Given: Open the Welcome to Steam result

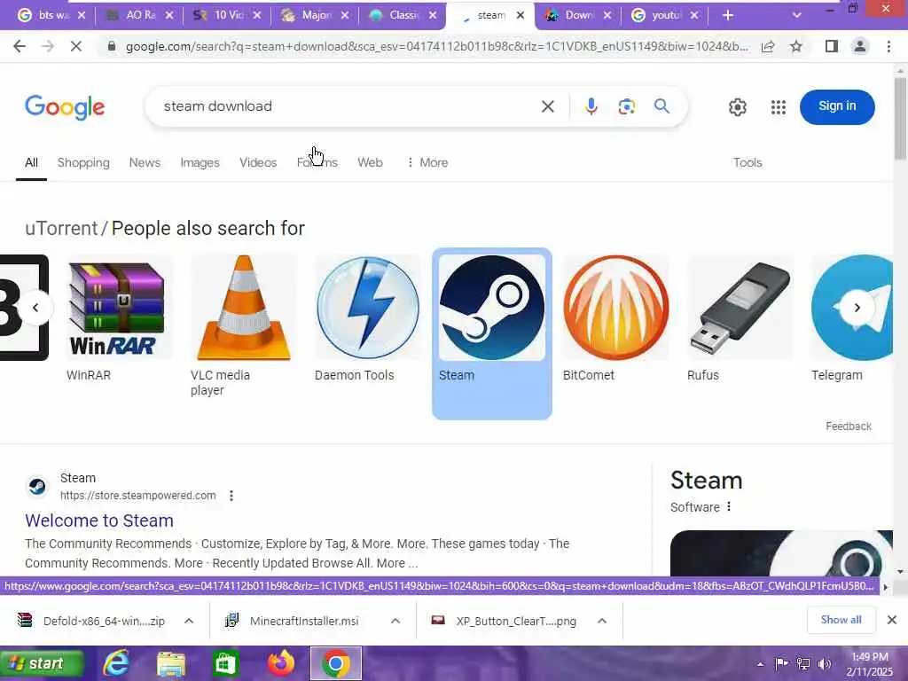Looking at the screenshot, I should (99, 521).
